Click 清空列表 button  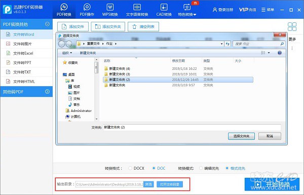coord(143,26)
